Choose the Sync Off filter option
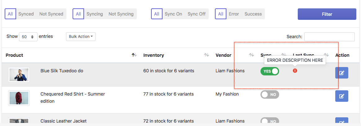 (x=197, y=14)
